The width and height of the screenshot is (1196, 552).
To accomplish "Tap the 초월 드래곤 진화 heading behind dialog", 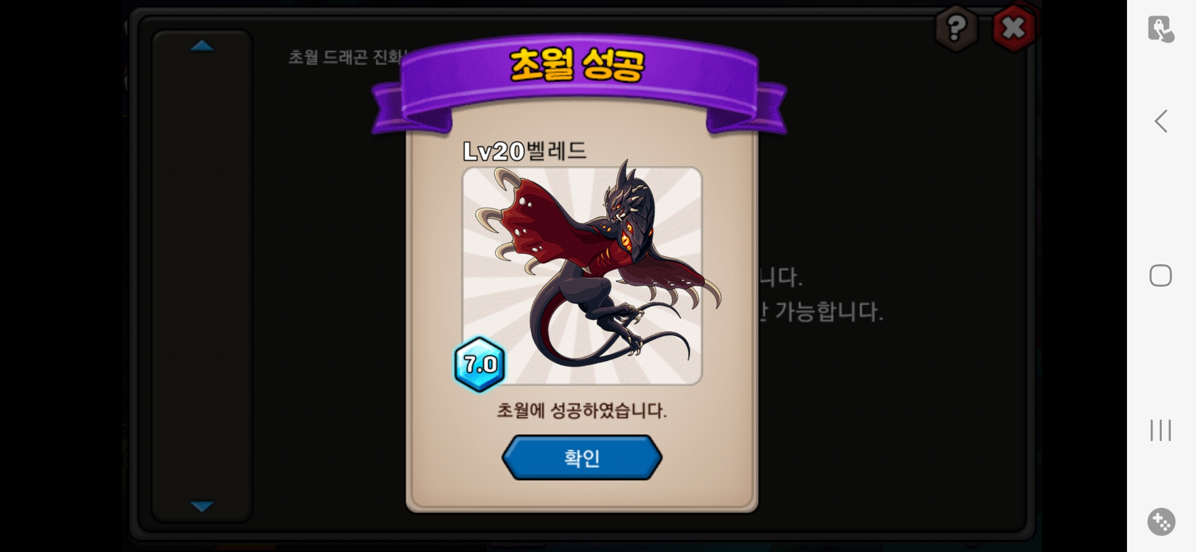I will 348,57.
